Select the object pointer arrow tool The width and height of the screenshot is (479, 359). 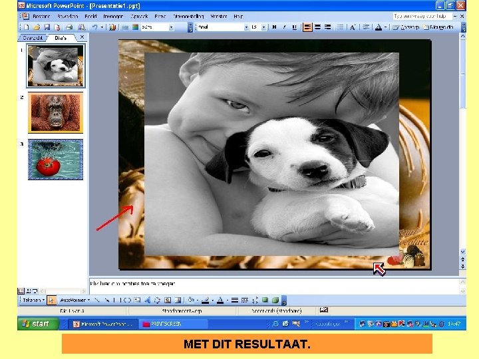point(51,300)
